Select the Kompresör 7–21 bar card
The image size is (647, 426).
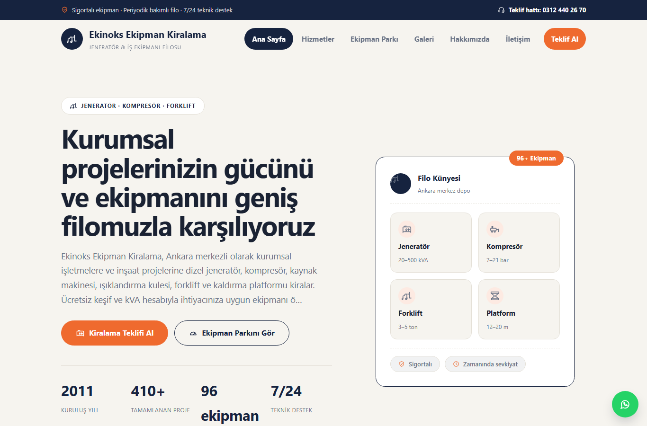point(519,242)
